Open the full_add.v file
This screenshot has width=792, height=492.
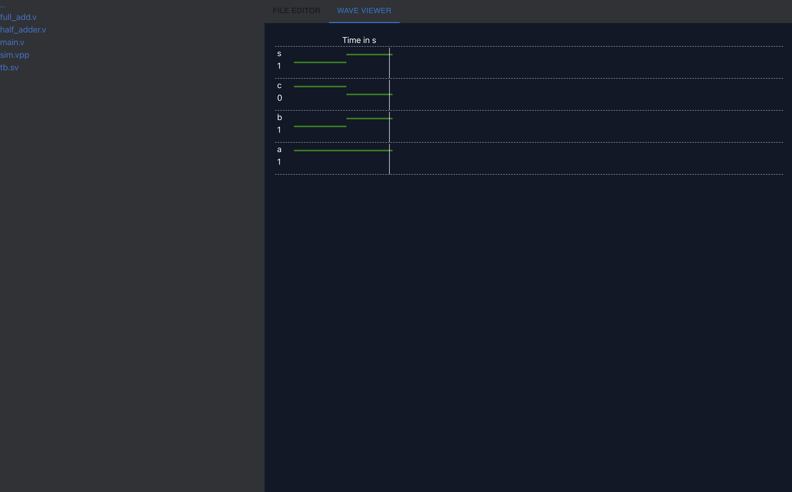[18, 17]
